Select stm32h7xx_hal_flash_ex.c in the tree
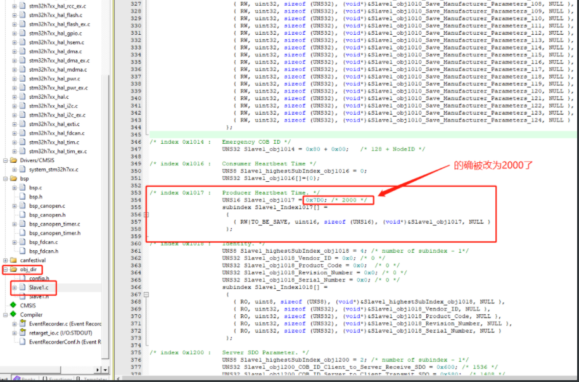Image resolution: width=579 pixels, height=382 pixels. [60, 24]
